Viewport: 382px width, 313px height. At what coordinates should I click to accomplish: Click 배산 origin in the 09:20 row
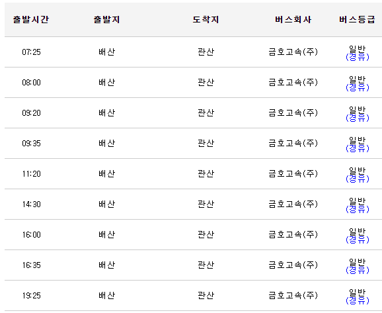(x=106, y=112)
